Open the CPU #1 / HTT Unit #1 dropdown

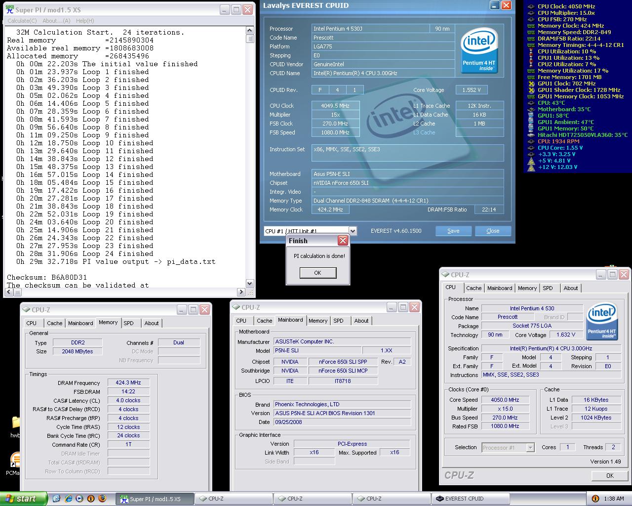pos(352,231)
